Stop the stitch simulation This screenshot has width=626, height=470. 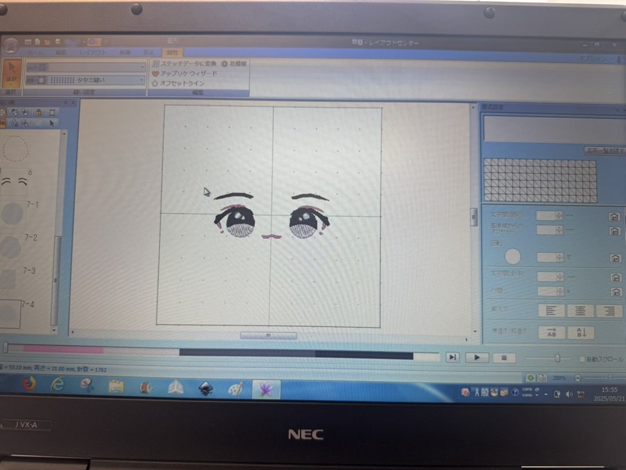point(504,357)
